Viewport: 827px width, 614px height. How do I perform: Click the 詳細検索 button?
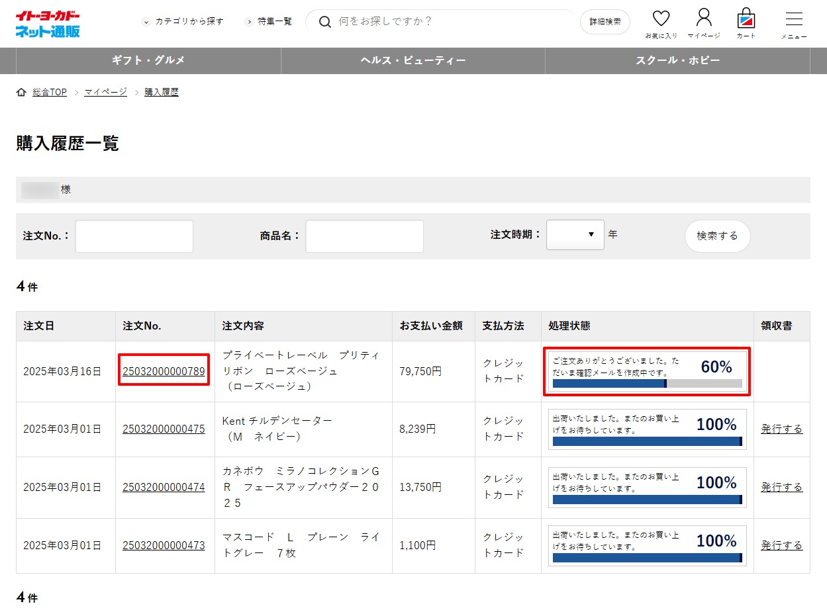pos(605,22)
